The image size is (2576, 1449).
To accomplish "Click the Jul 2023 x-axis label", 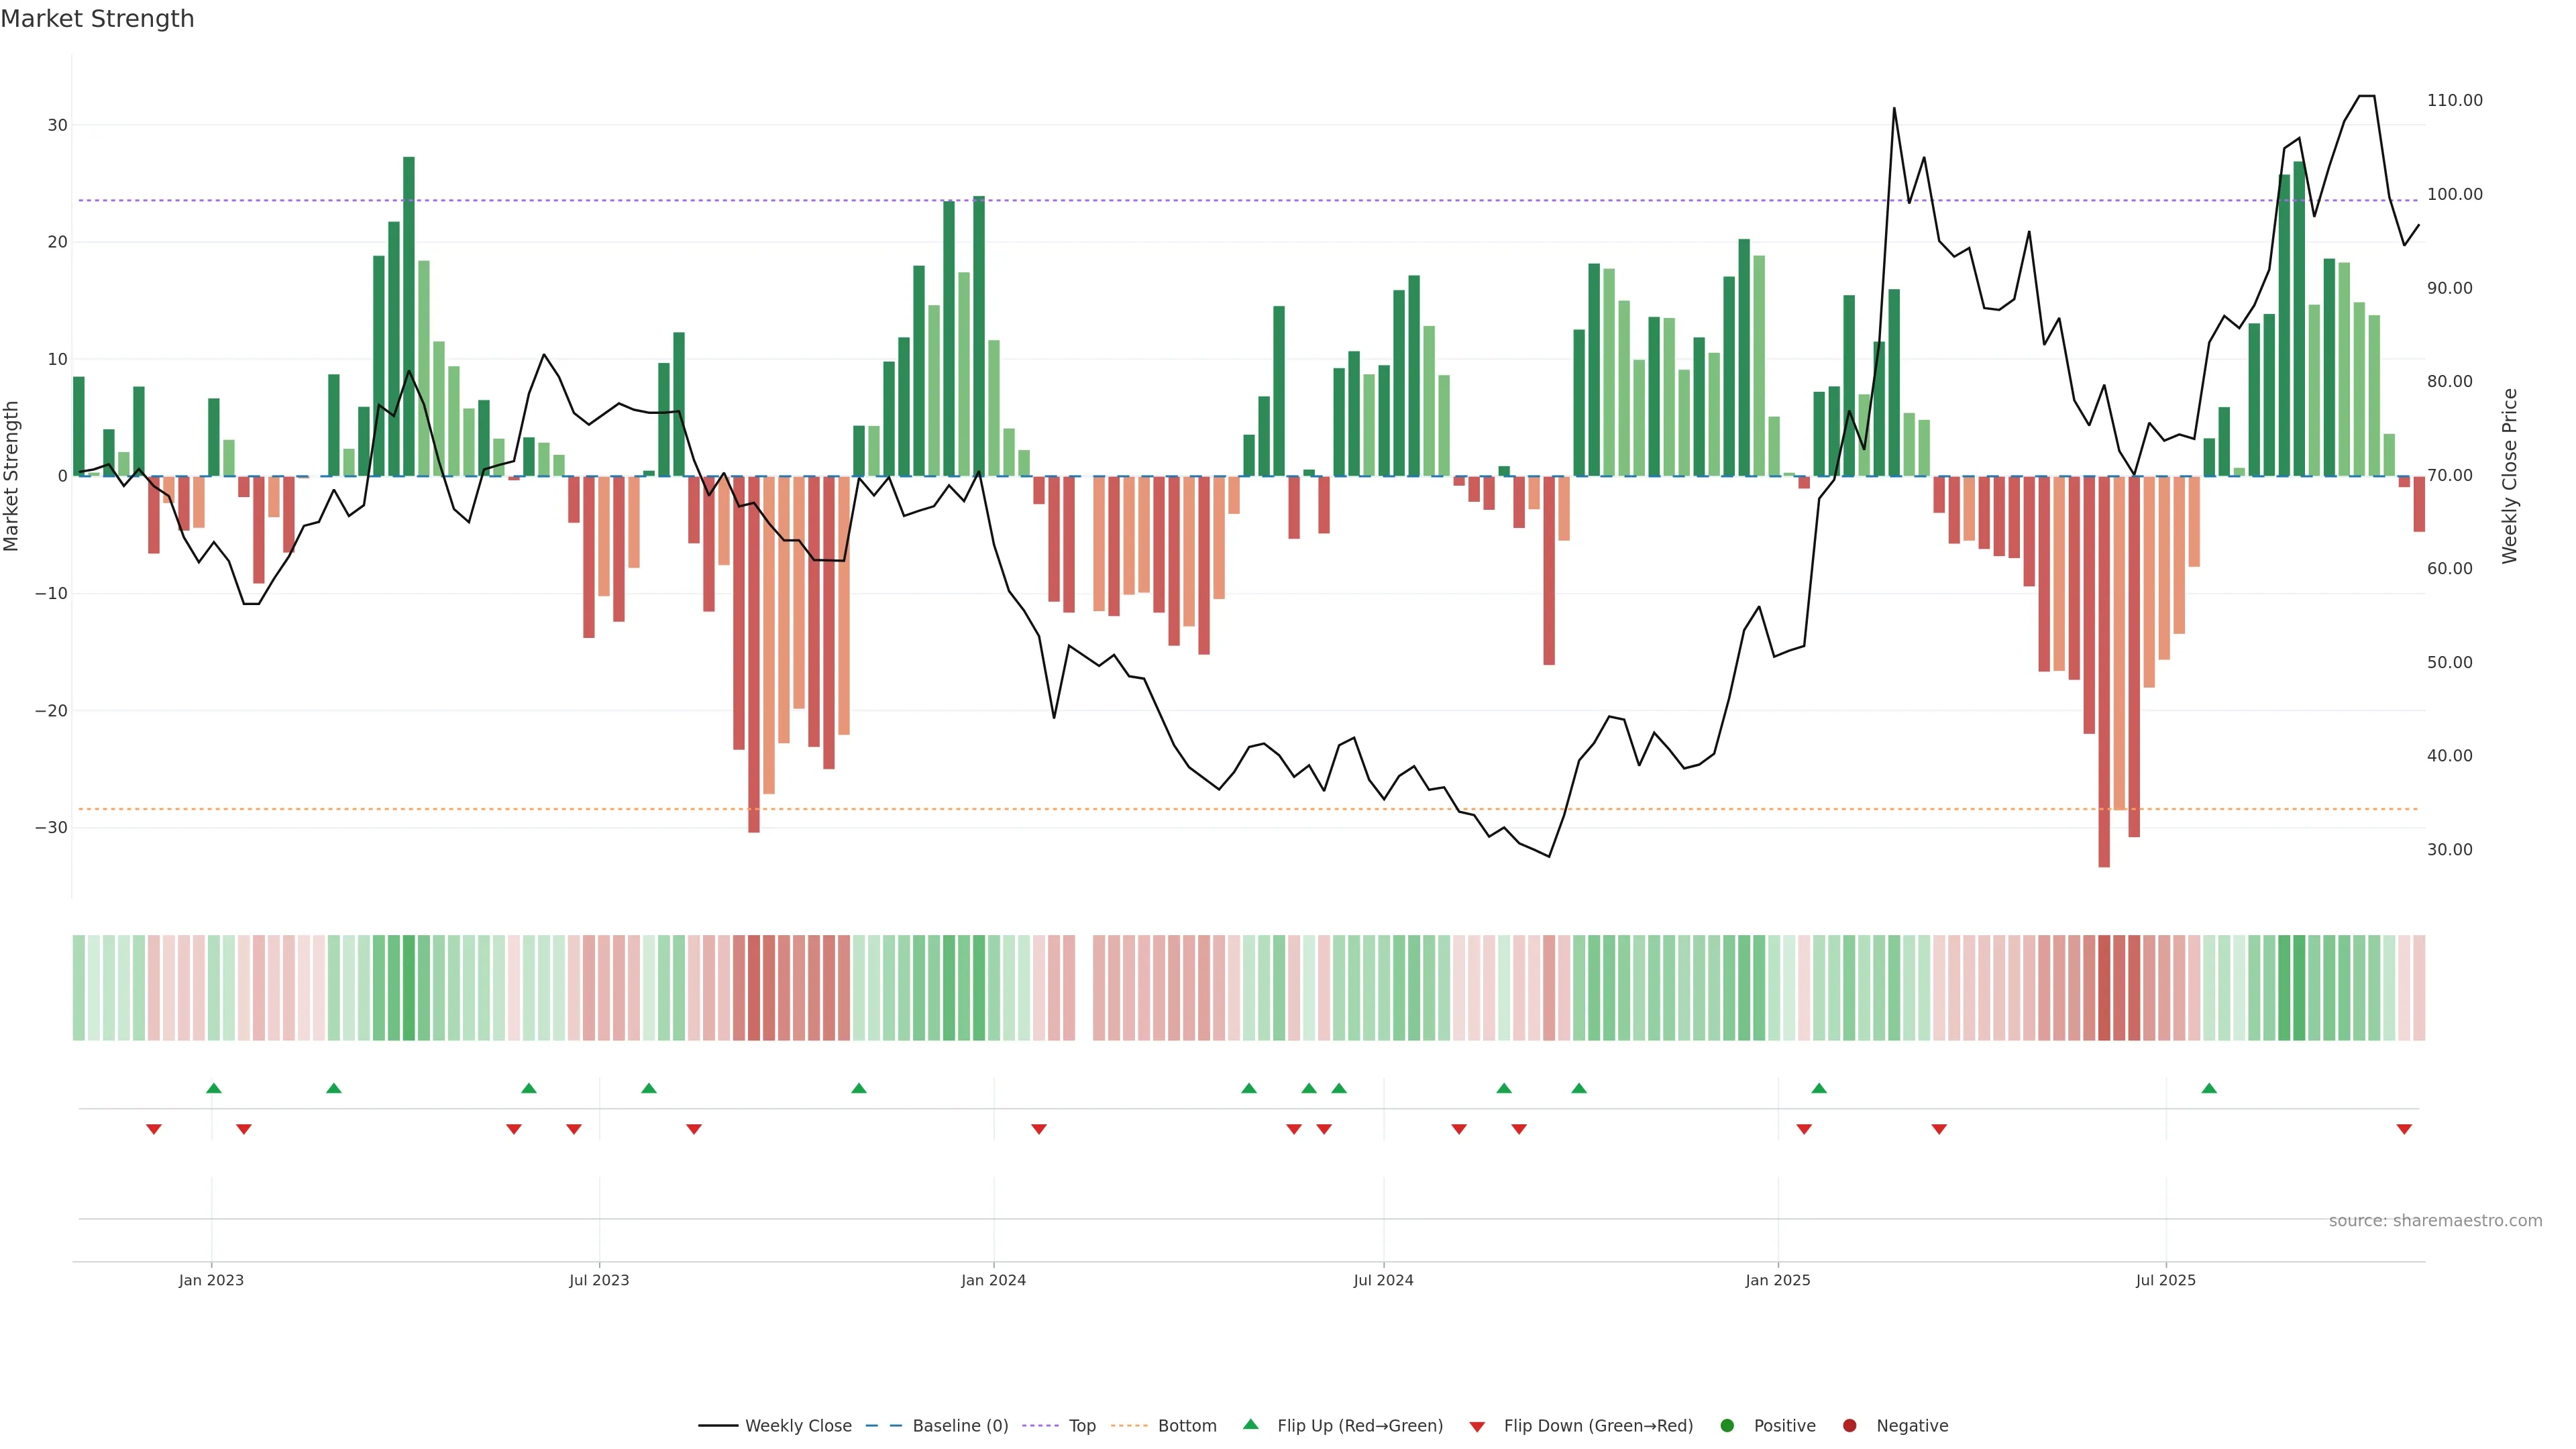I will tap(599, 1280).
